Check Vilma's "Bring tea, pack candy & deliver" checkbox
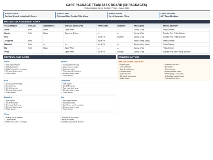The width and height of the screenshot is (213, 160). (x=61, y=122)
